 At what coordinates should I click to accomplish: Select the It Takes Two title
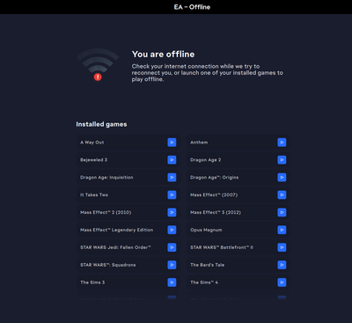point(94,195)
